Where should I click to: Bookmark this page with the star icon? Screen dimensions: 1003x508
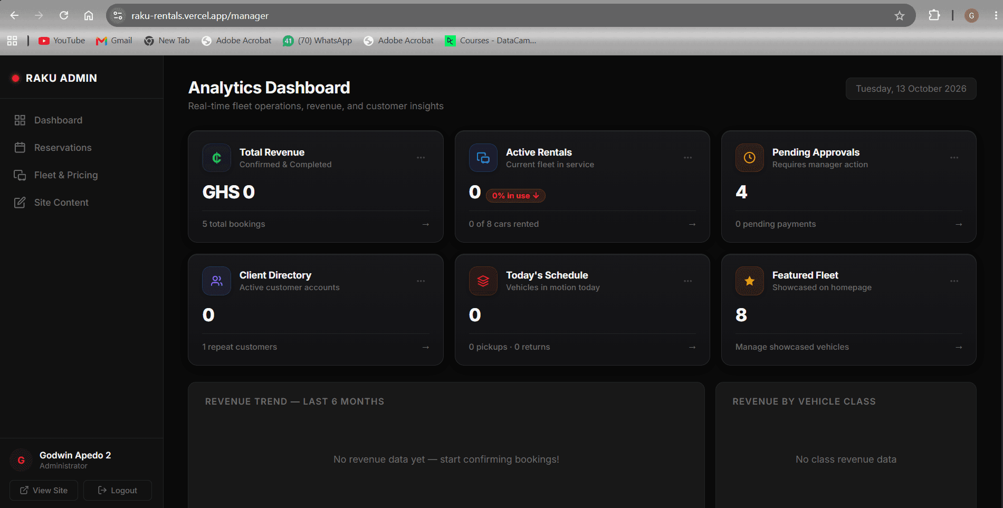pos(900,16)
